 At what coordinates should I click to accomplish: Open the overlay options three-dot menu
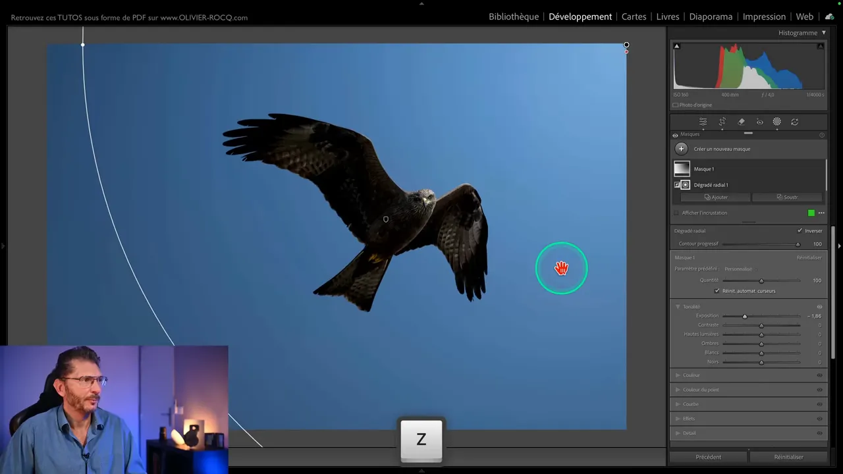821,213
